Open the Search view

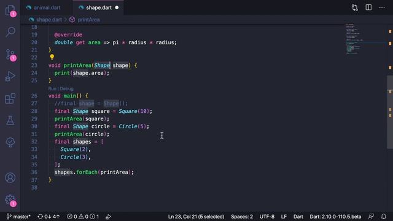pyautogui.click(x=10, y=32)
